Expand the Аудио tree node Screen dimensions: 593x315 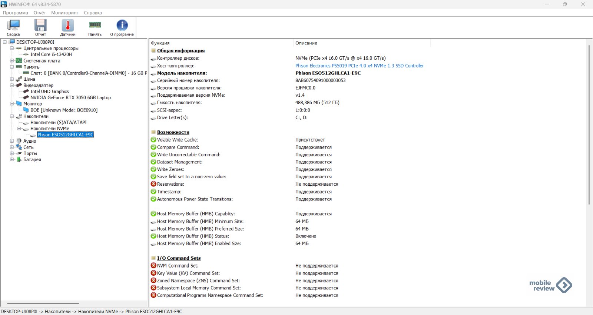click(12, 141)
